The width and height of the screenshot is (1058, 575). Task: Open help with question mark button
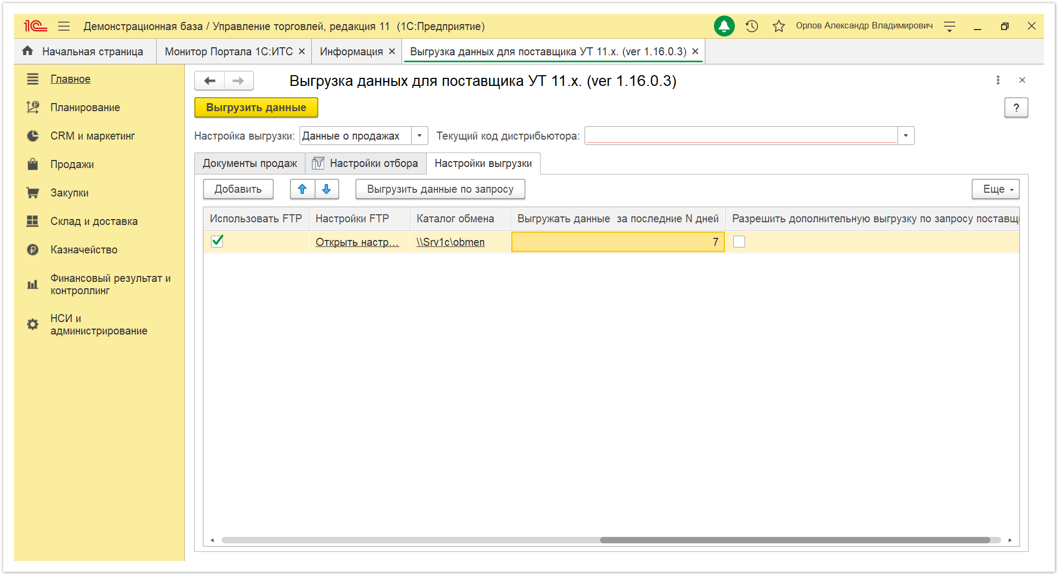point(1016,107)
